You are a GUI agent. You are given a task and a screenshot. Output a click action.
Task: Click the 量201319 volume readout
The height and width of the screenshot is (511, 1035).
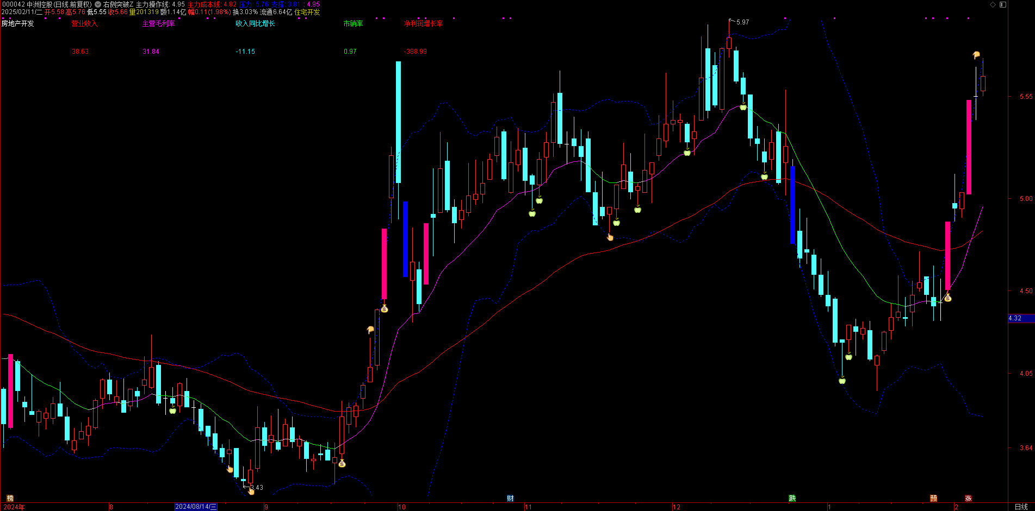[x=144, y=12]
